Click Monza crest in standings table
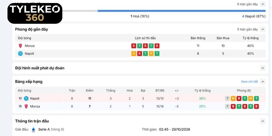This screenshot has width=272, height=136. 26,106
